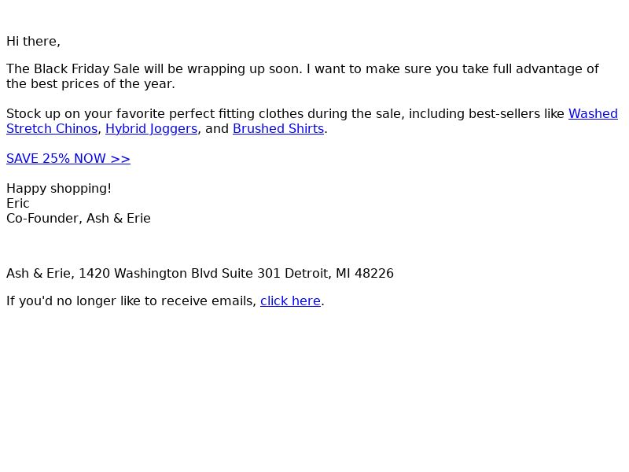Image resolution: width=629 pixels, height=472 pixels.
Task: Click the 'Eric' signature name
Action: pyautogui.click(x=17, y=204)
